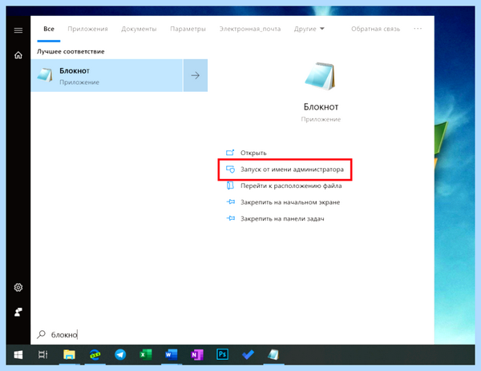Open Excel from the taskbar
This screenshot has width=481, height=371.
click(x=146, y=355)
